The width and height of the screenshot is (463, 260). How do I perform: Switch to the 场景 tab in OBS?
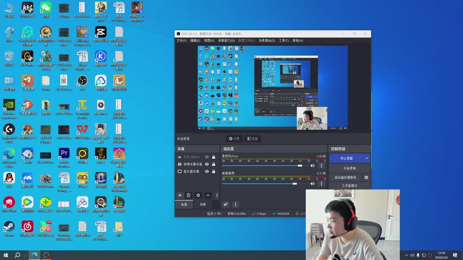point(203,205)
